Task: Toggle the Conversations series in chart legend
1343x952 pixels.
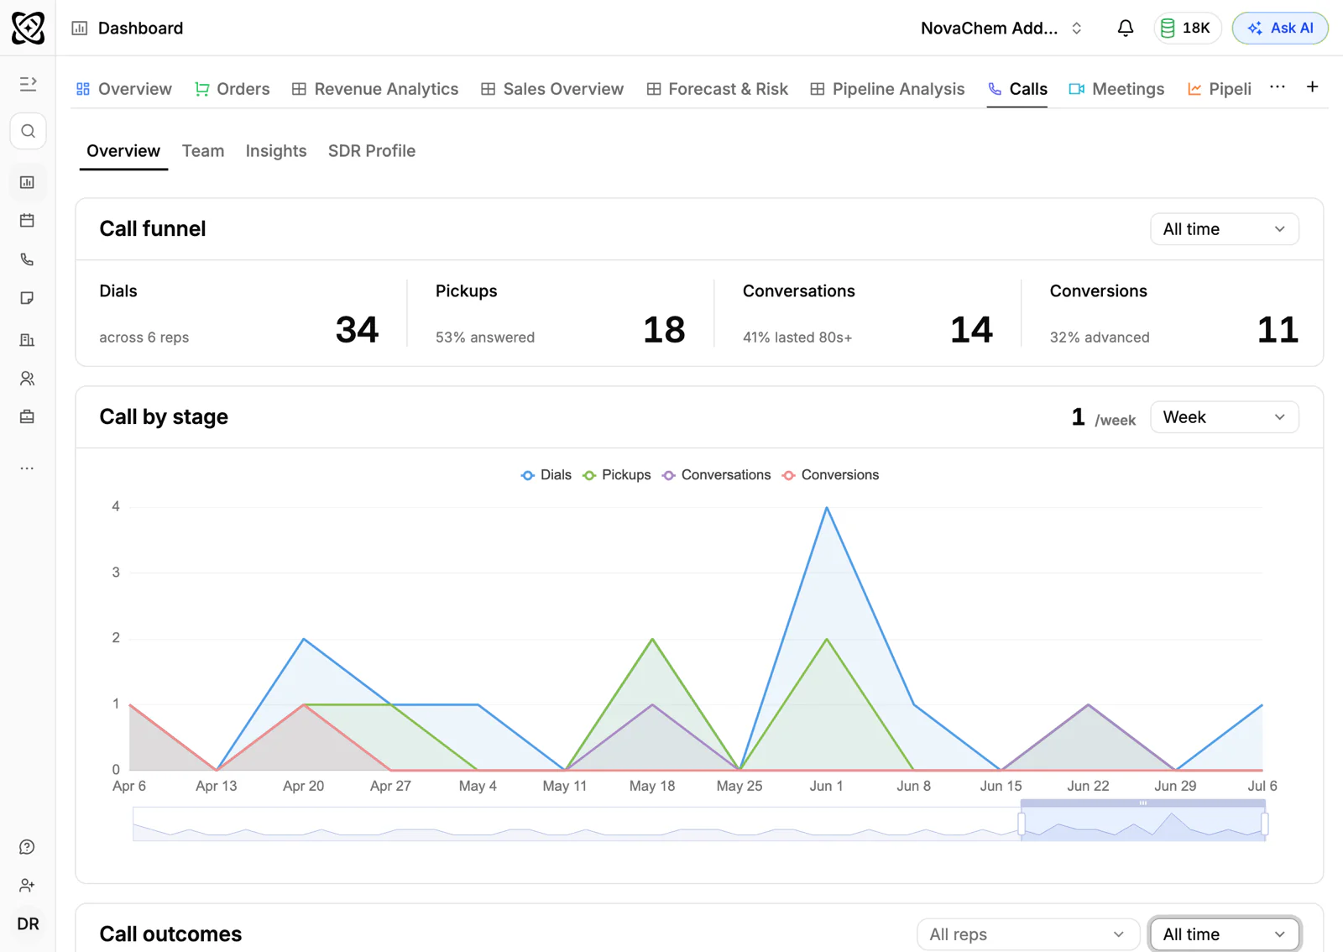Action: click(x=716, y=475)
